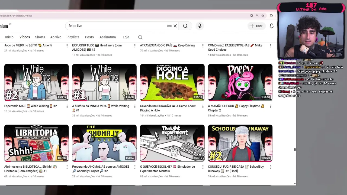The height and width of the screenshot is (195, 347).
Task: Start voice search with the microphone icon
Action: point(200,26)
